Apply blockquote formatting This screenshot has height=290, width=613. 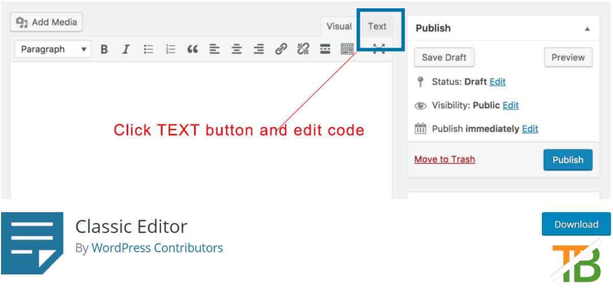[193, 50]
